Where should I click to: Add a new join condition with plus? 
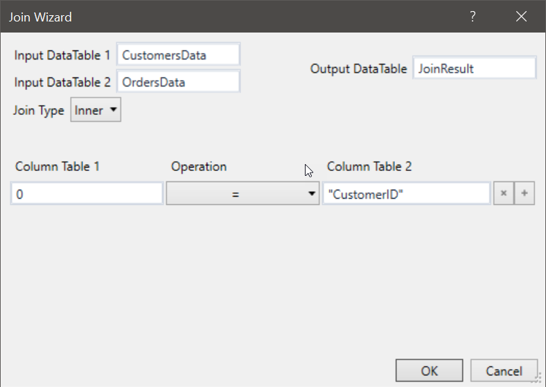(x=525, y=195)
